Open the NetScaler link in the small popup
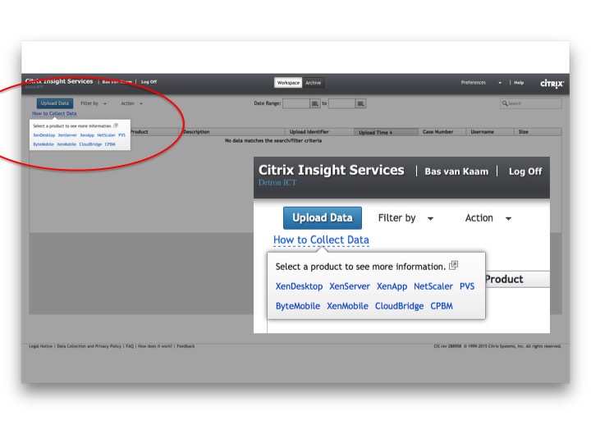Viewport: 591px width, 443px height. coord(106,135)
